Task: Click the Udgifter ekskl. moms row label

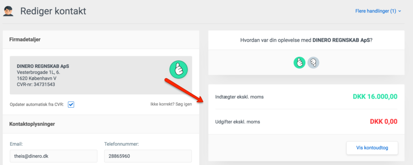Action: pos(237,122)
